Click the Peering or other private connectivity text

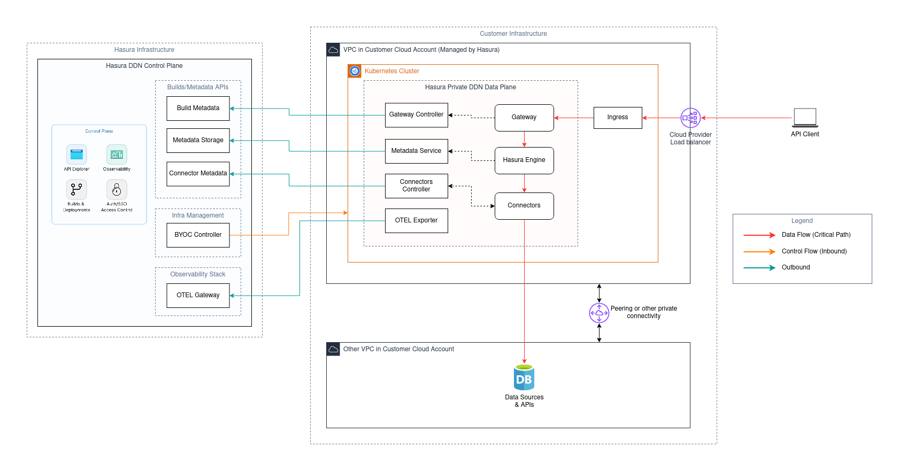[644, 312]
